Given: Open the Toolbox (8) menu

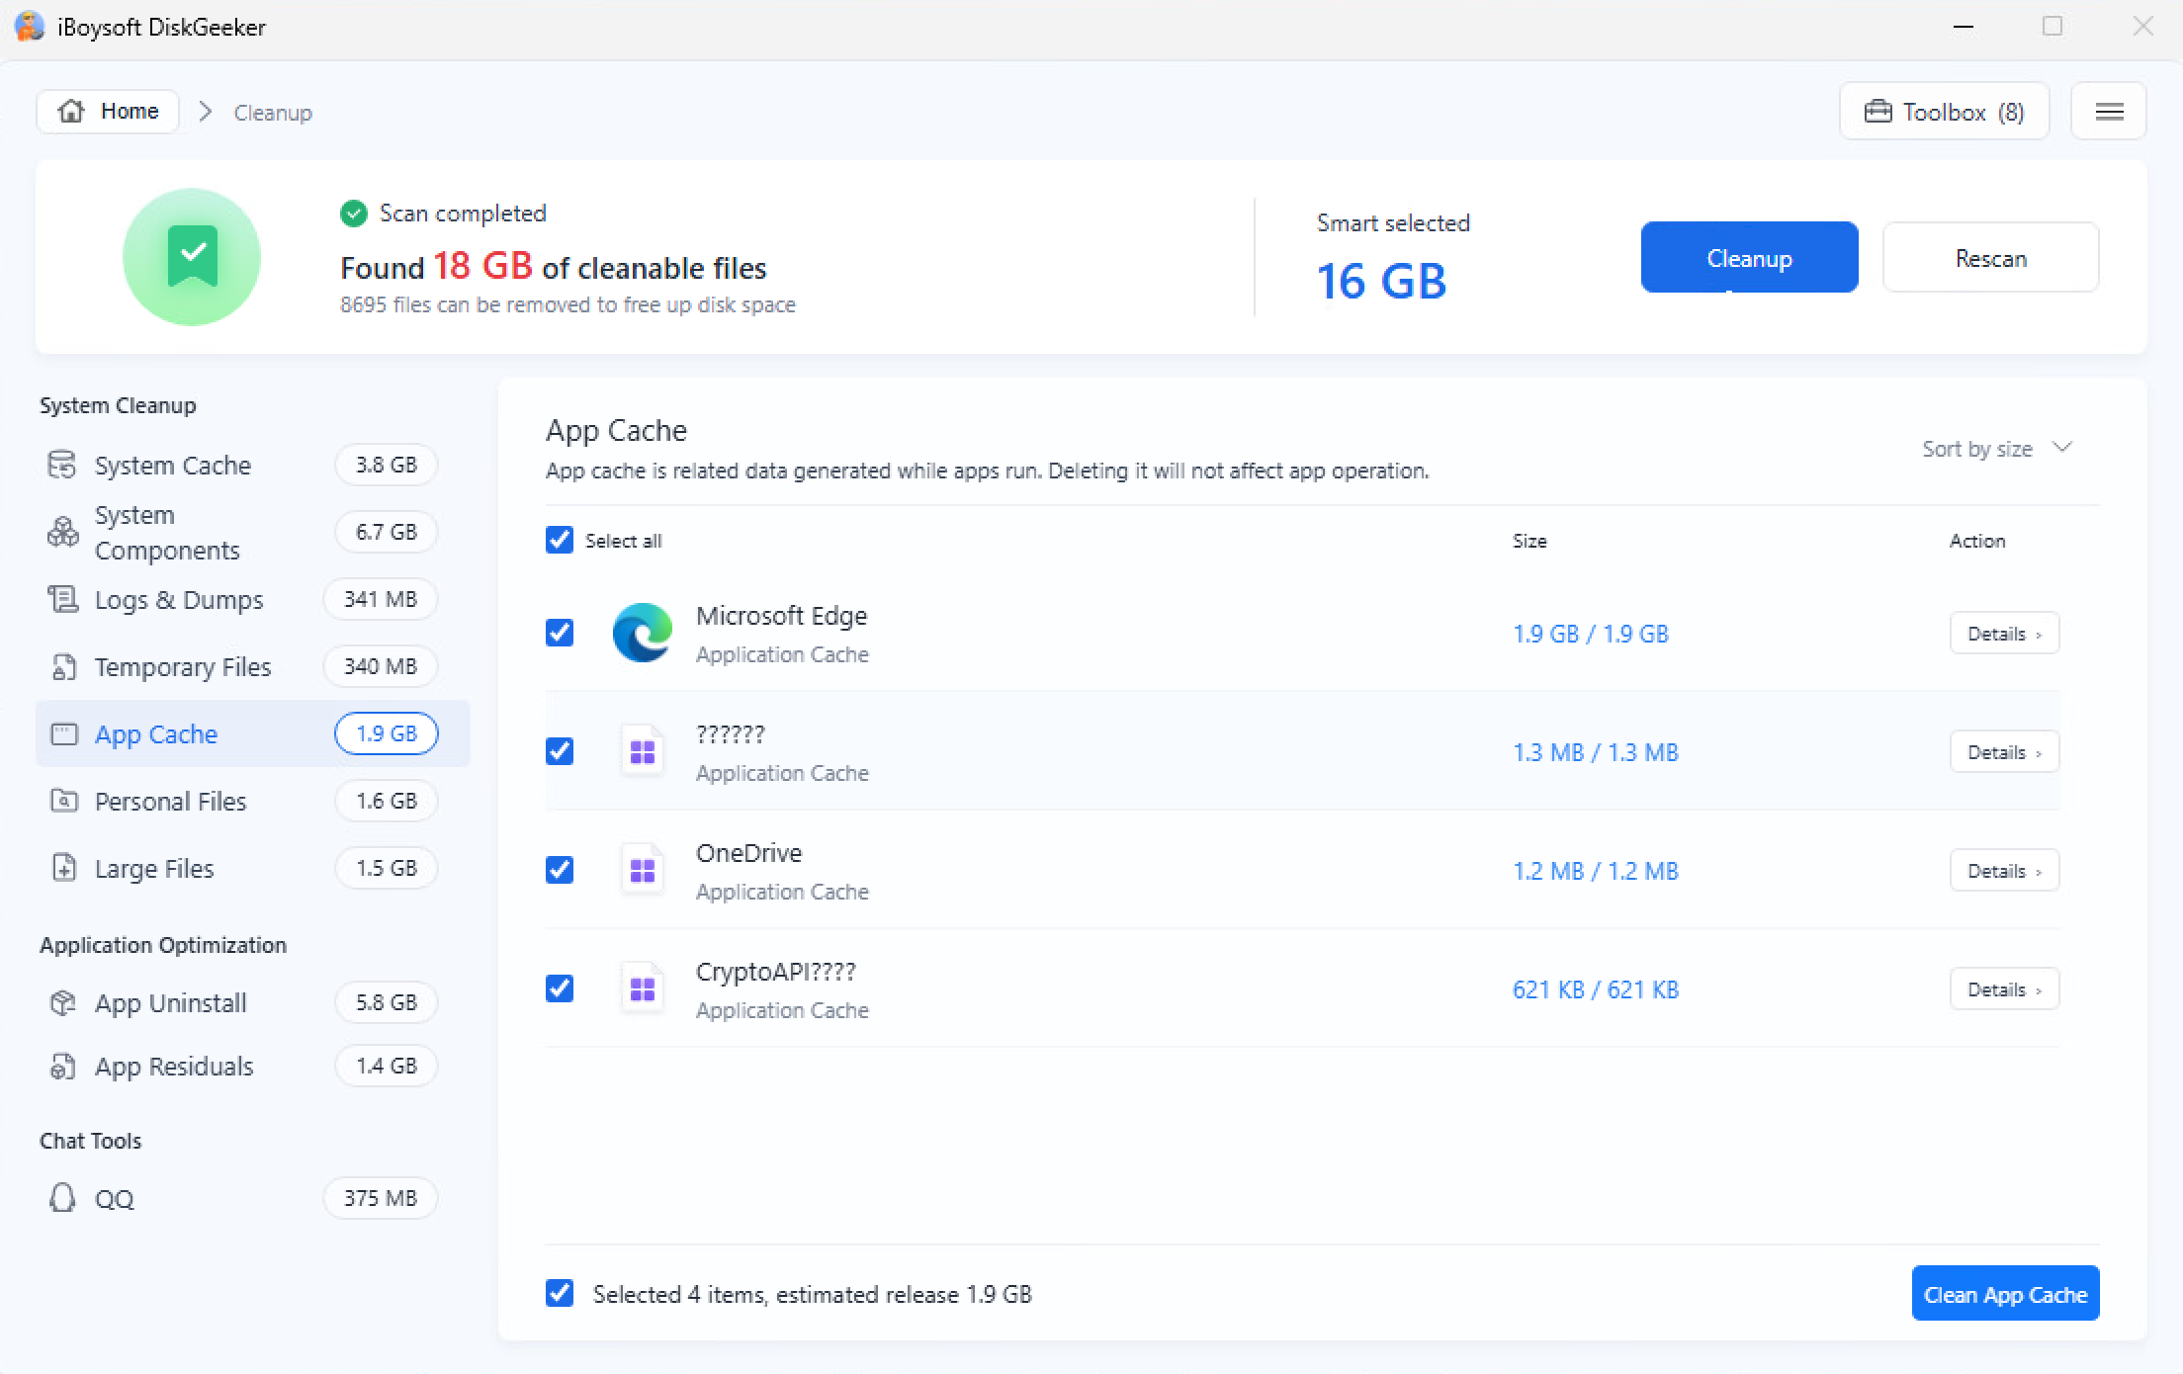Looking at the screenshot, I should [x=1944, y=112].
